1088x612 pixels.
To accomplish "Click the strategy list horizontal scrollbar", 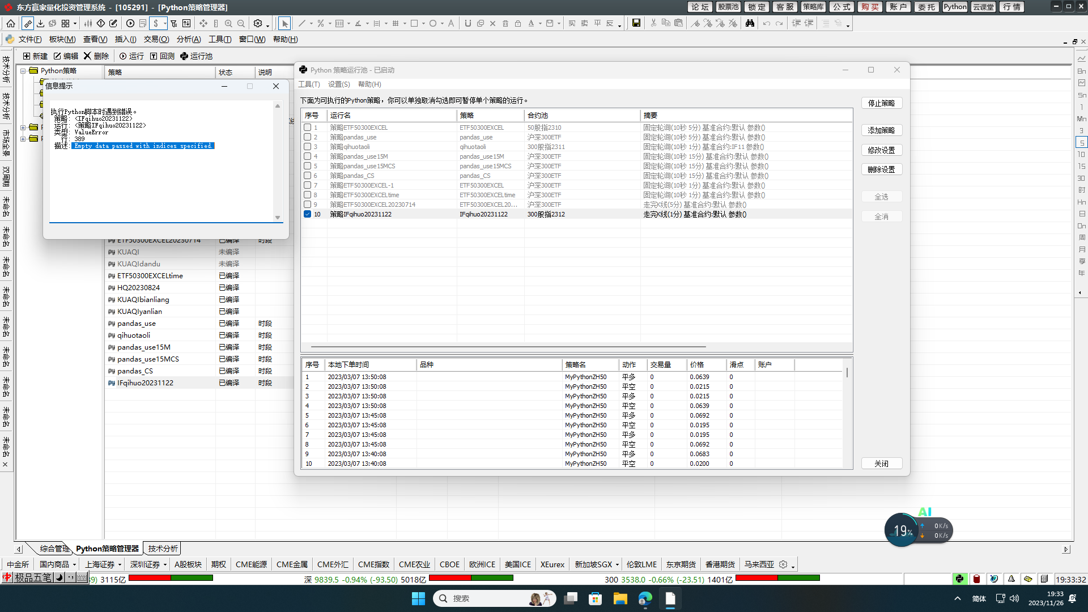I will (x=508, y=346).
